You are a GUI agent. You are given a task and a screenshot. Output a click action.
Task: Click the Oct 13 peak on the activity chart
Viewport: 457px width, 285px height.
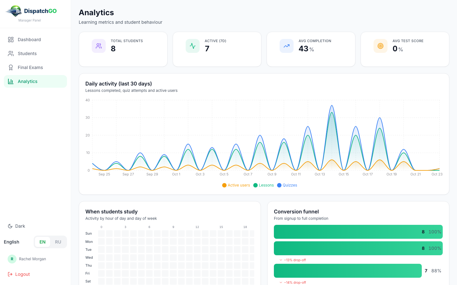click(x=332, y=105)
